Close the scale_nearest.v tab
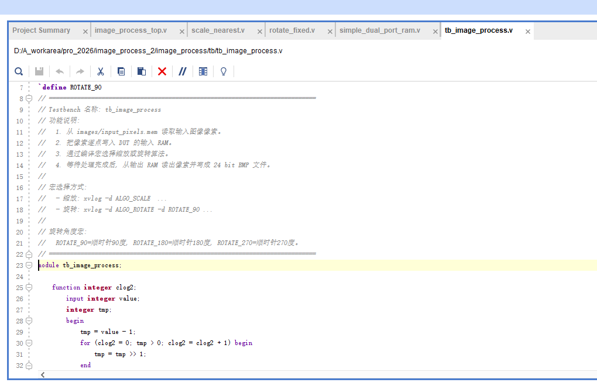Image resolution: width=597 pixels, height=386 pixels. (260, 32)
